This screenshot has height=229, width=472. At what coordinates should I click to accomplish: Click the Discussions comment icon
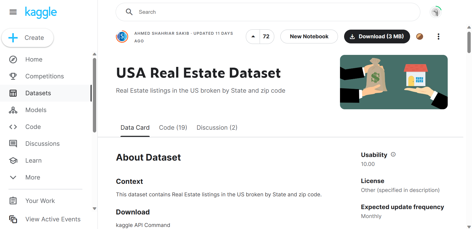pyautogui.click(x=13, y=144)
